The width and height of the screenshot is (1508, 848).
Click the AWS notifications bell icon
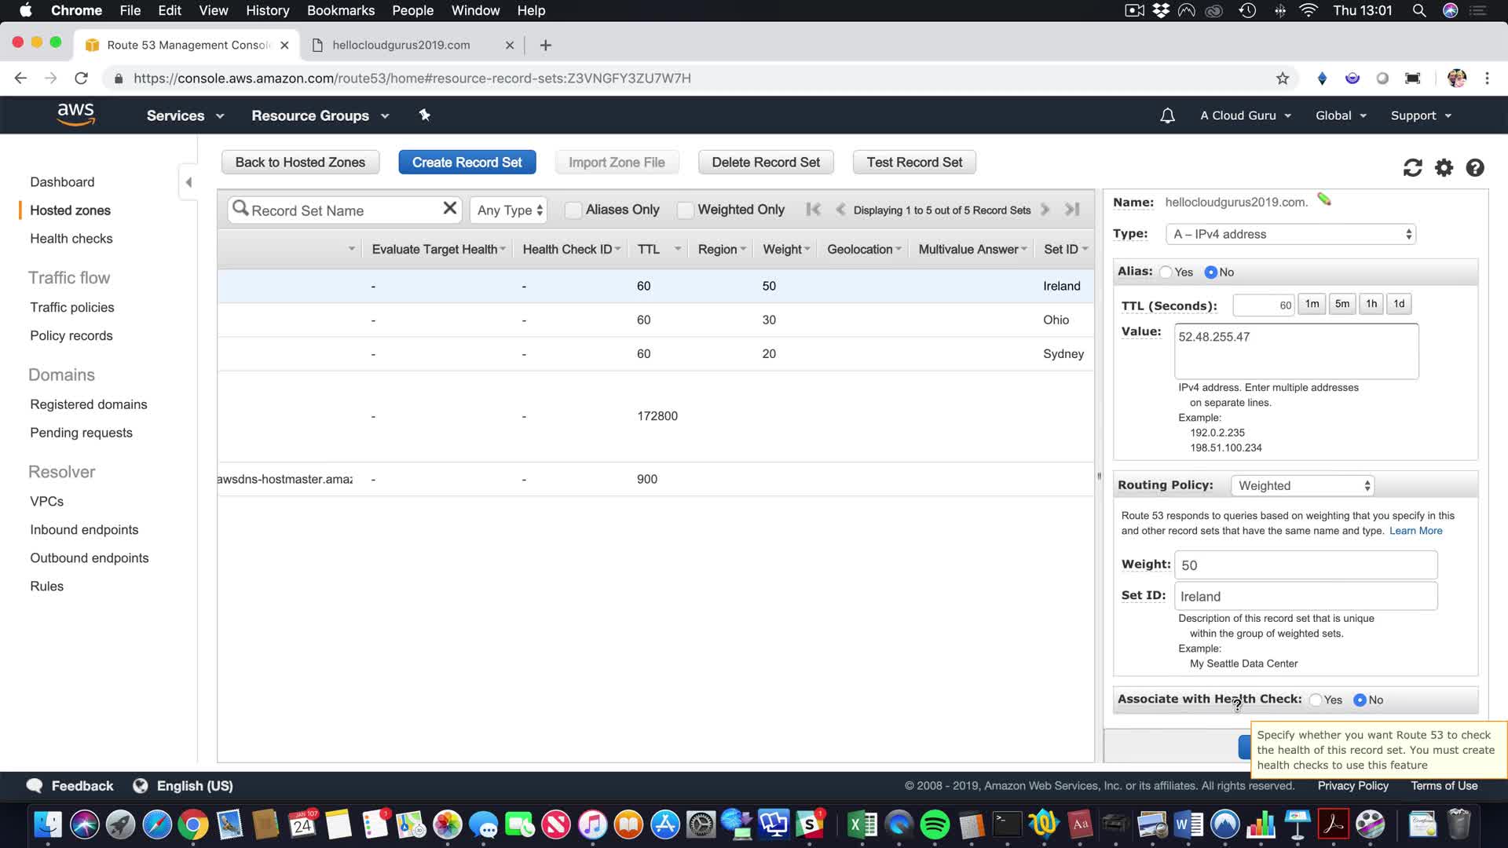[1167, 115]
